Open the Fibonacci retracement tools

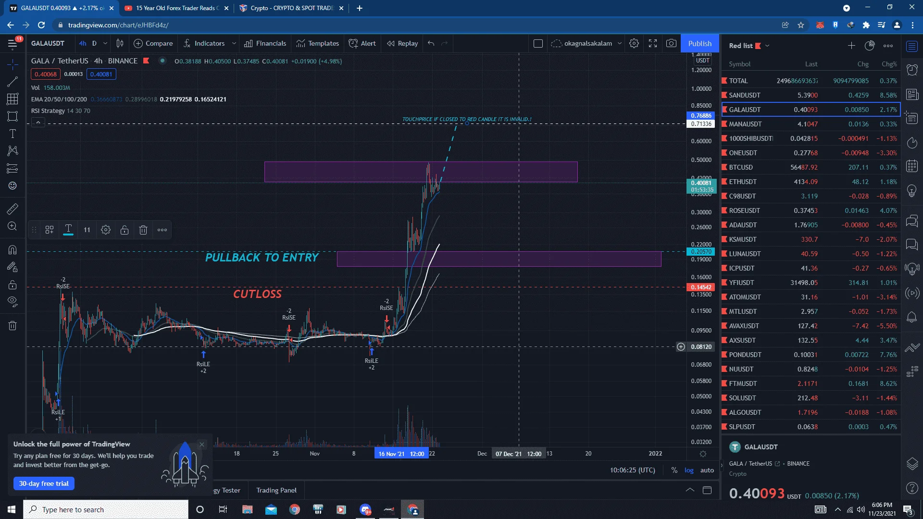pos(12,99)
